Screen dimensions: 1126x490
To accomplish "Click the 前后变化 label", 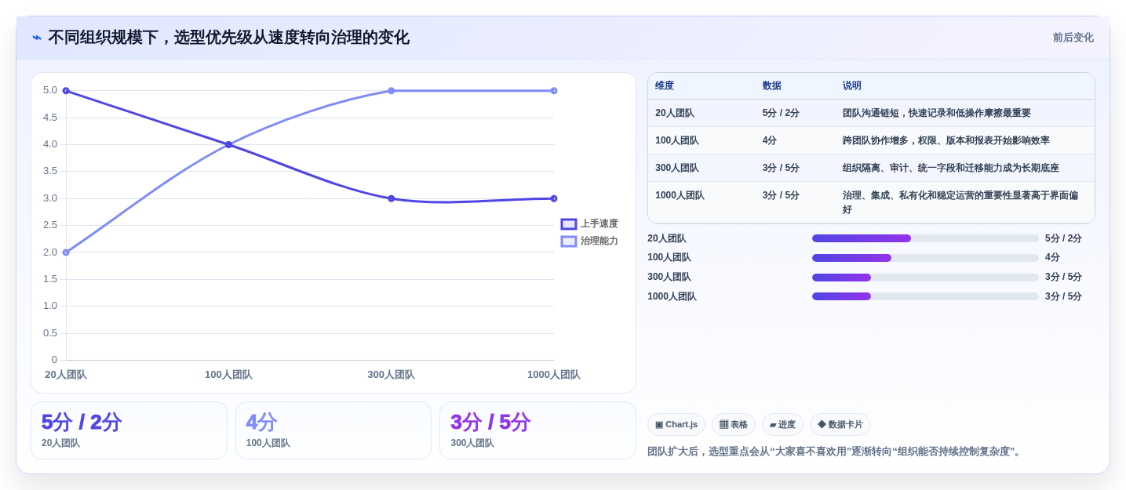I will click(1073, 38).
